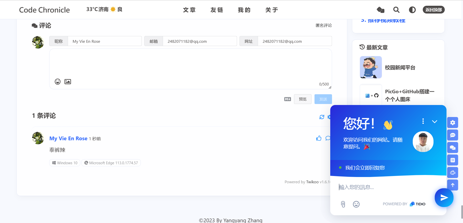This screenshot has width=463, height=223.
Task: Click the Microsoft Edge 113.0.1774.57 tag
Action: coord(111,163)
